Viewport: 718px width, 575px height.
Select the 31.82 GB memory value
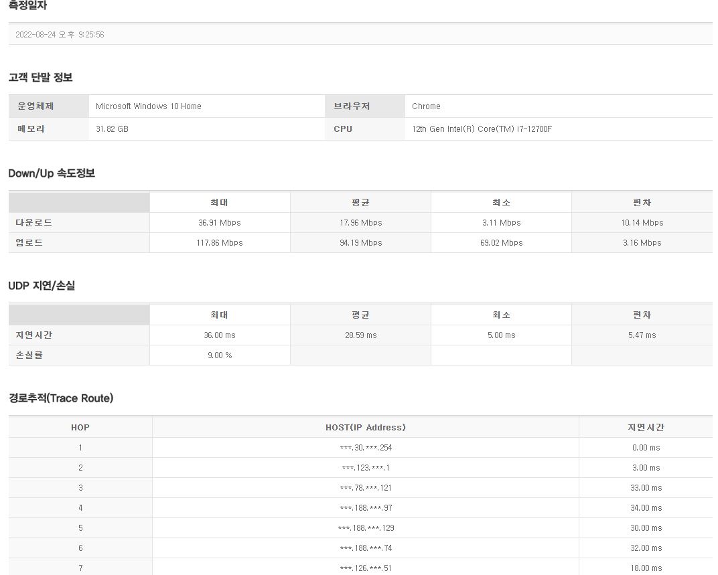[112, 129]
